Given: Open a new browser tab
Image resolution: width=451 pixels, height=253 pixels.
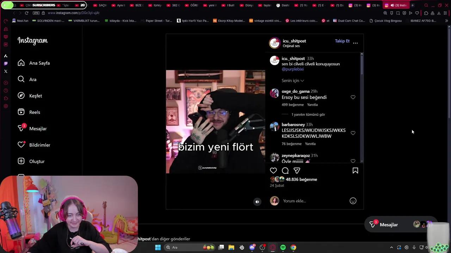Looking at the screenshot, I should pyautogui.click(x=413, y=5).
